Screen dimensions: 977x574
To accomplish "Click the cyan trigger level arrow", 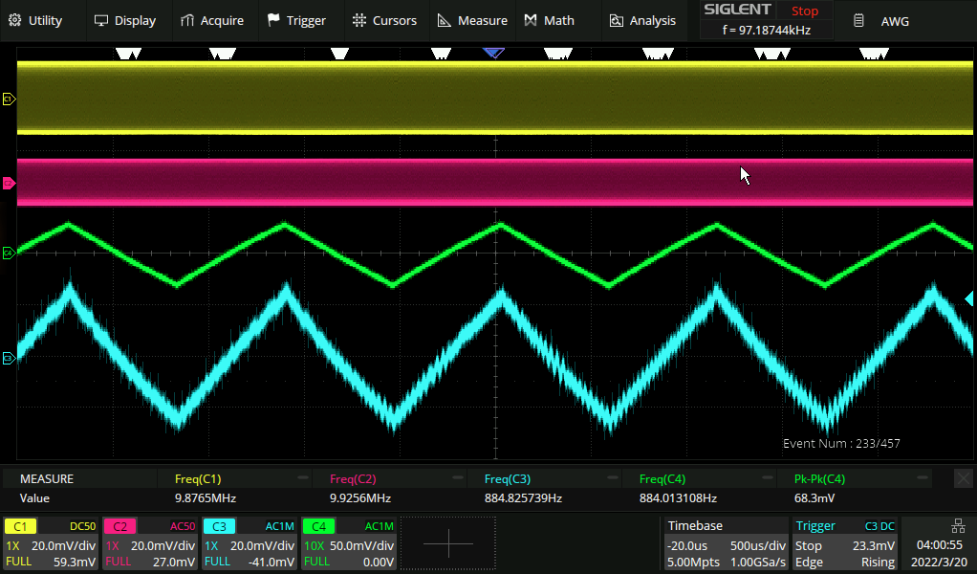I will tap(968, 299).
